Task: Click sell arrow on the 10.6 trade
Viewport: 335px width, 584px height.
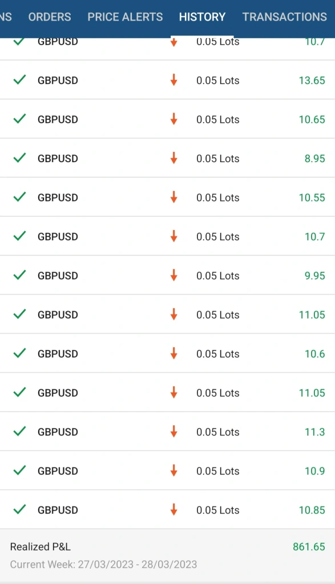Action: pos(173,353)
